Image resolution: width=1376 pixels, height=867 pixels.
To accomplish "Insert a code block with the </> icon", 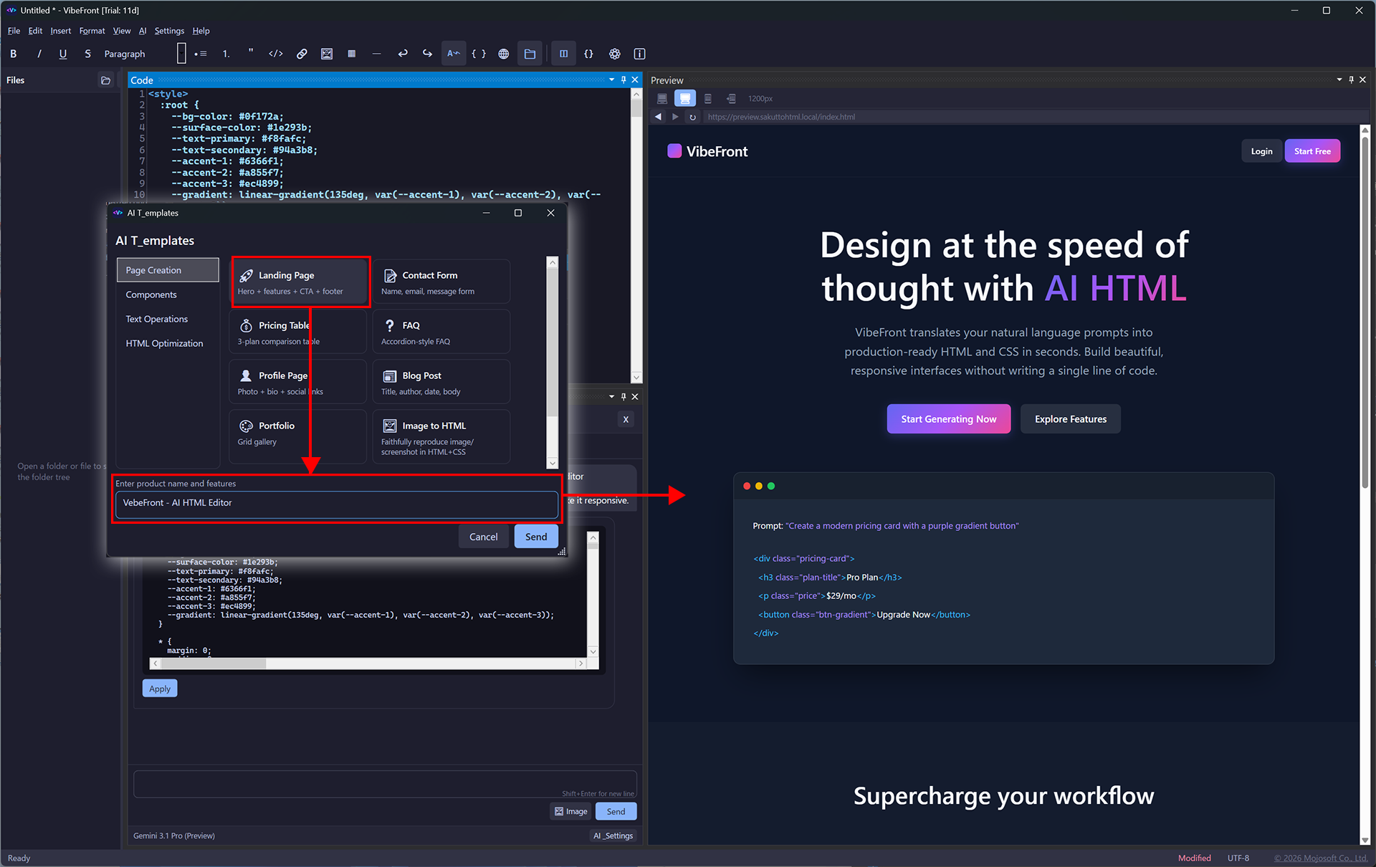I will pyautogui.click(x=275, y=53).
